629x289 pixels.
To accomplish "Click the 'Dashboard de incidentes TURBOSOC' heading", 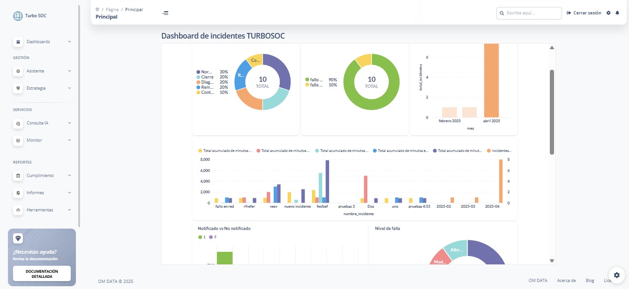I will point(223,36).
